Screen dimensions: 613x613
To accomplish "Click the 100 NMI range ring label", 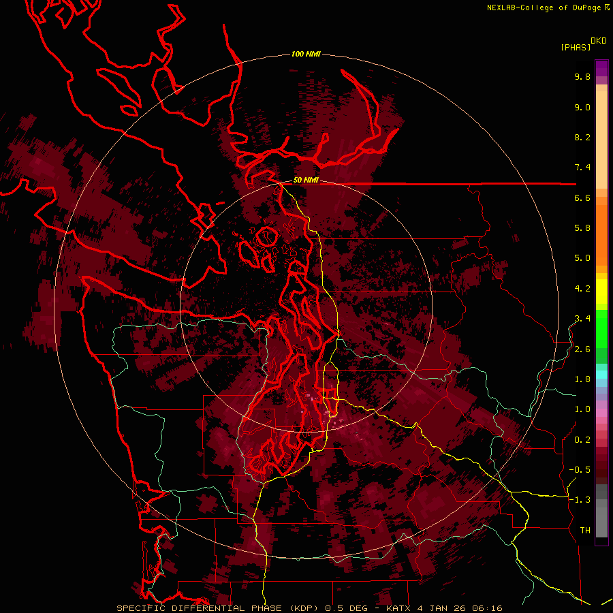I will click(x=306, y=54).
